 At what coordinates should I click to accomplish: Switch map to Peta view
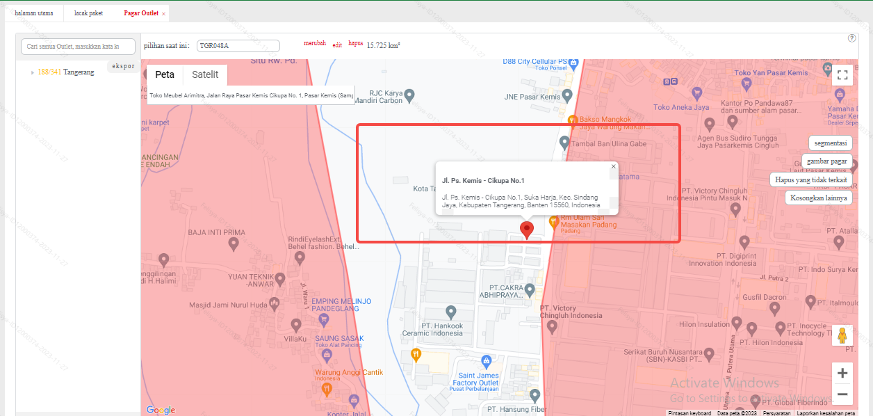165,74
